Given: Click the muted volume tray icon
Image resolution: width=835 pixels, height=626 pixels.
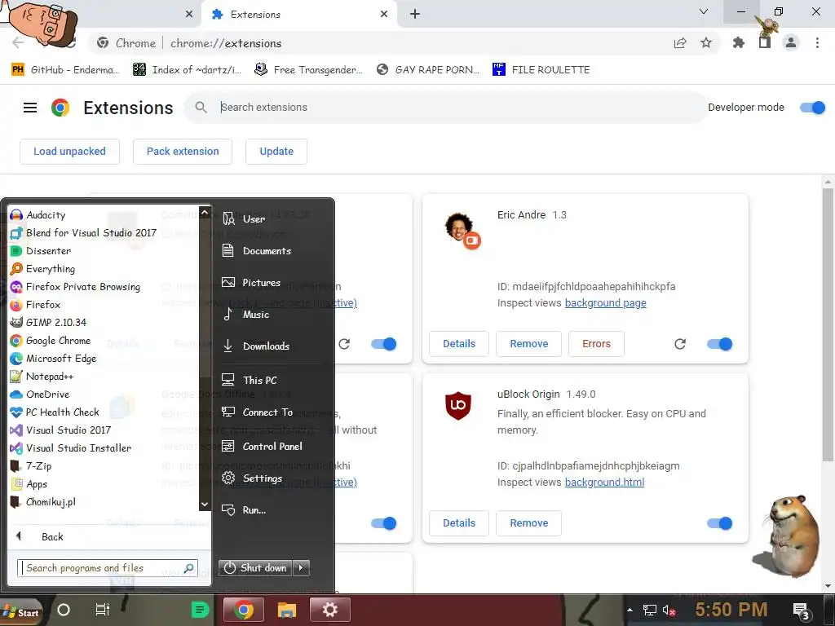Looking at the screenshot, I should click(x=669, y=610).
